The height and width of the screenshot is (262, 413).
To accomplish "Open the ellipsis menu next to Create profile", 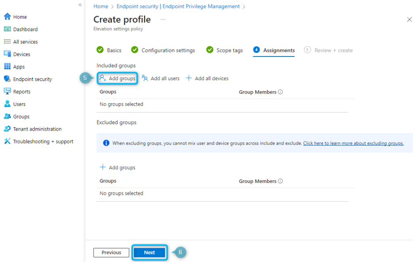I will point(163,19).
